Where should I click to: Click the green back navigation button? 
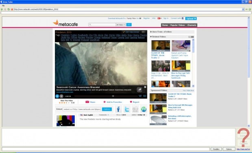(x=2, y=9)
